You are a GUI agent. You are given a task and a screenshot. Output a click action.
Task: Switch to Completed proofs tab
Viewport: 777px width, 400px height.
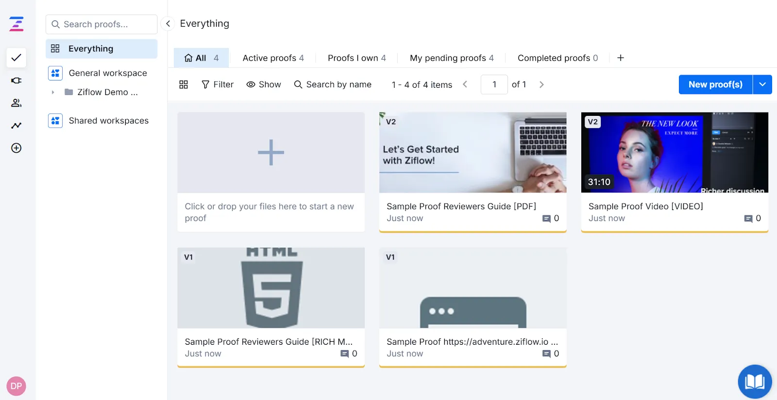click(x=557, y=58)
